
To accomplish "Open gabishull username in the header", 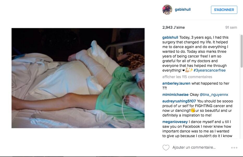I will (183, 9).
